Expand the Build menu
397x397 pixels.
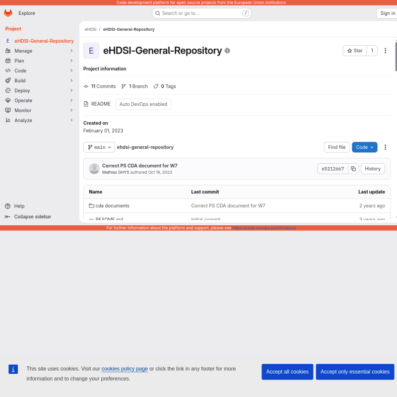coord(39,80)
